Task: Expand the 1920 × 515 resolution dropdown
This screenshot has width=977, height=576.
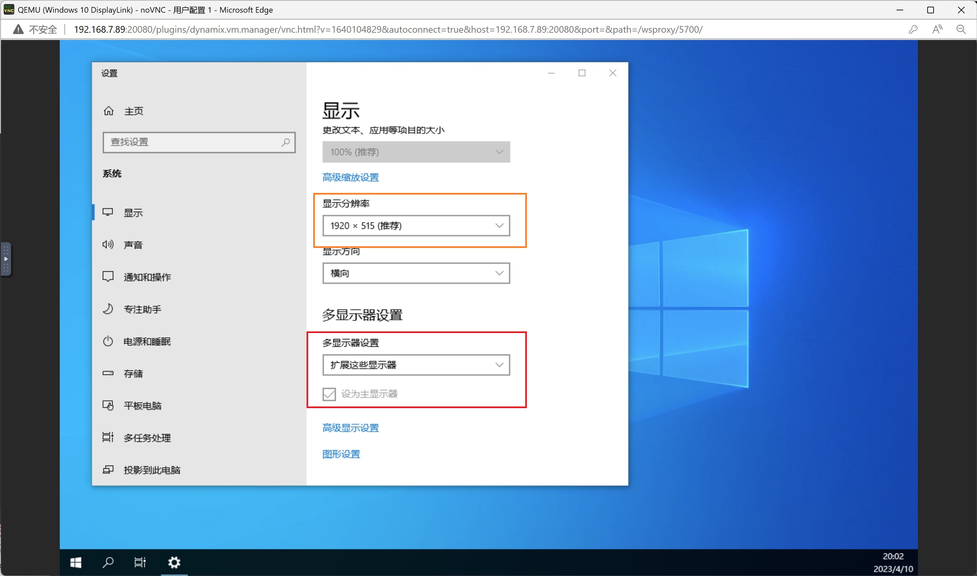Action: pos(416,226)
